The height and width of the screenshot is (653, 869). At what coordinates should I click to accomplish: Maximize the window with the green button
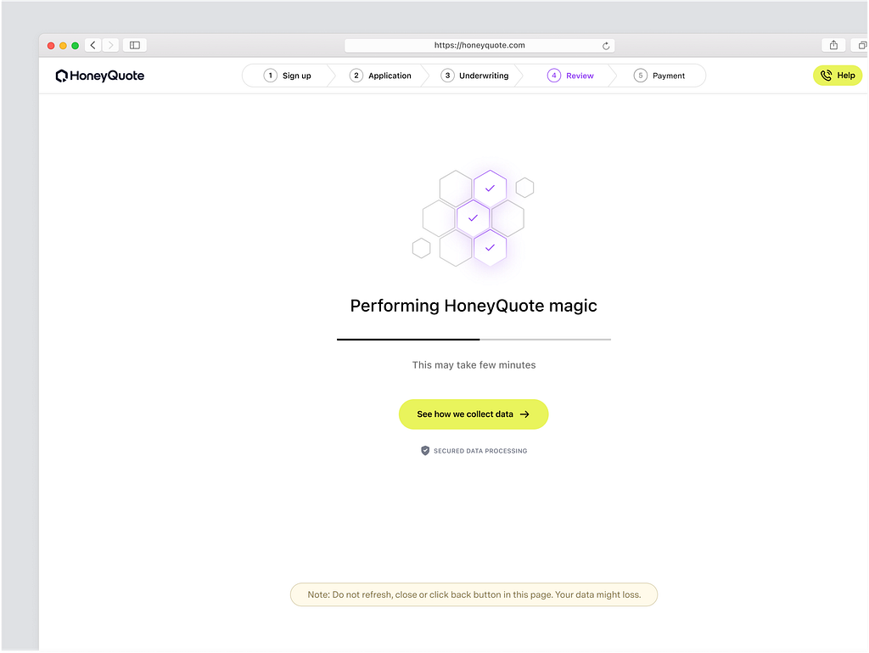(76, 46)
